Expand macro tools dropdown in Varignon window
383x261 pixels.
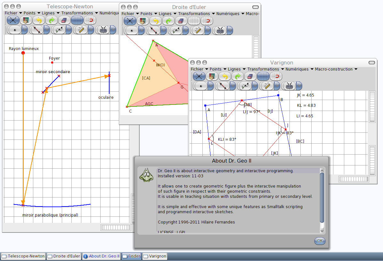(x=299, y=86)
